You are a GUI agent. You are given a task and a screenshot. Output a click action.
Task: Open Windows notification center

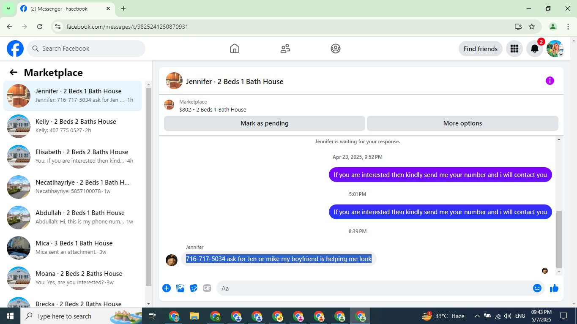[x=563, y=316]
